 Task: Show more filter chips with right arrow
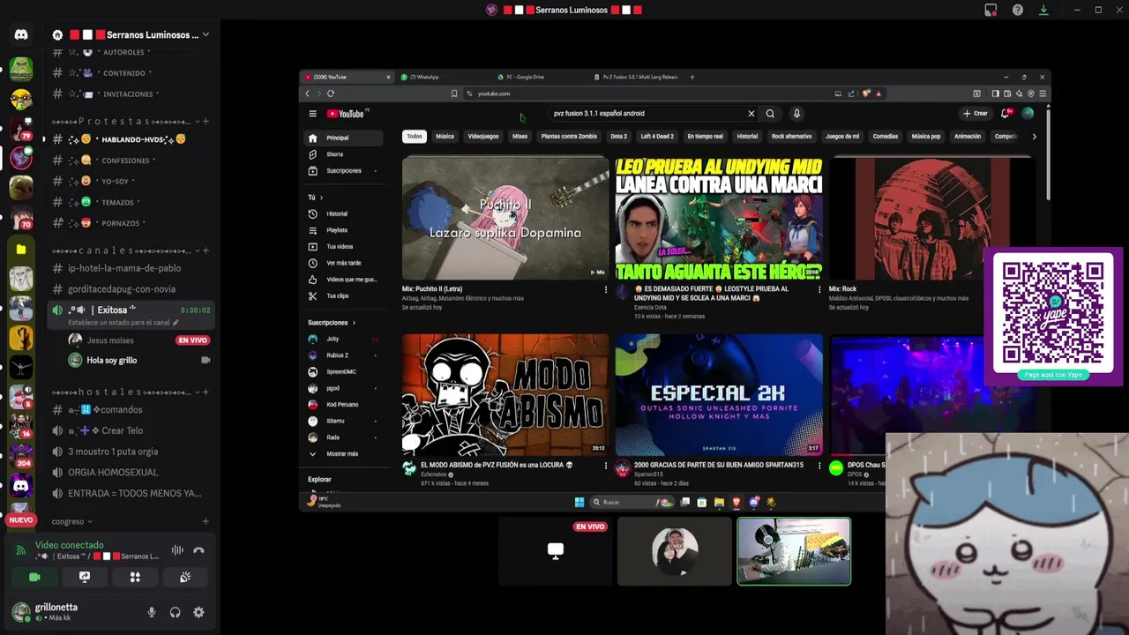(x=1034, y=137)
